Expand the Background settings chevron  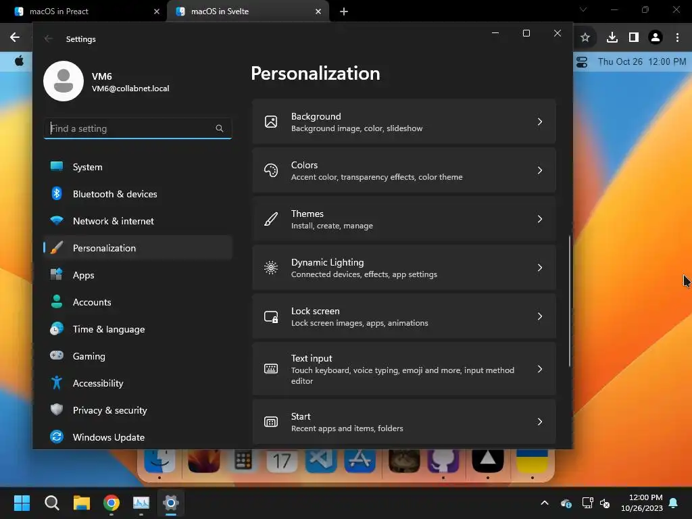(x=540, y=122)
